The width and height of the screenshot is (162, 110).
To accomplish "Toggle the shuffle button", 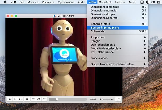I will pyautogui.click(x=44, y=99).
